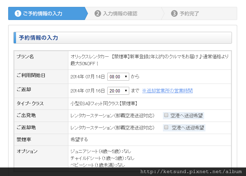The width and height of the screenshot is (246, 176).
Task: Click the 希望する value
Action: tap(79, 139)
